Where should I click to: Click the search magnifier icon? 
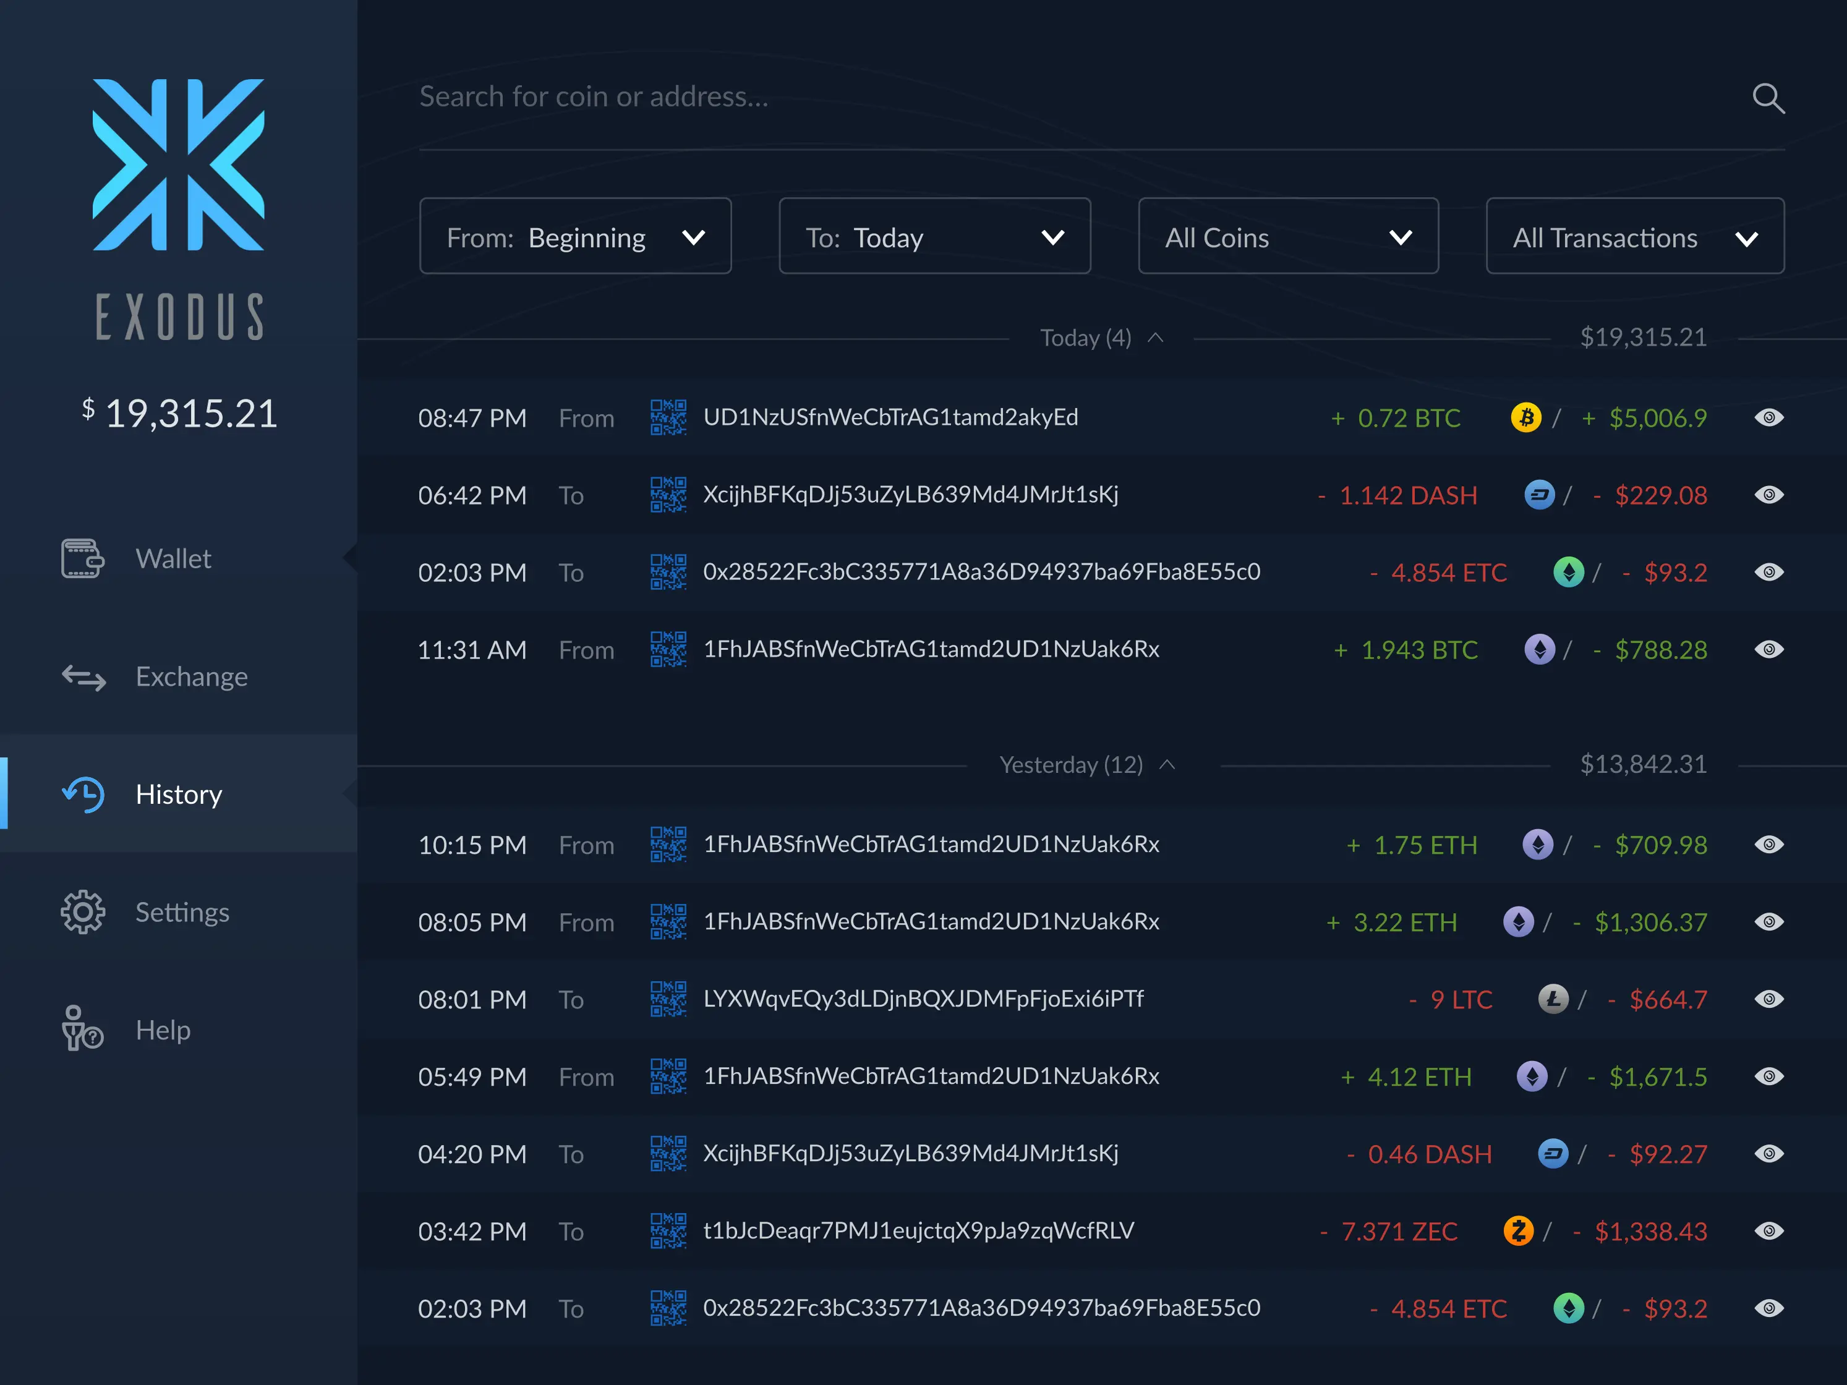point(1768,98)
